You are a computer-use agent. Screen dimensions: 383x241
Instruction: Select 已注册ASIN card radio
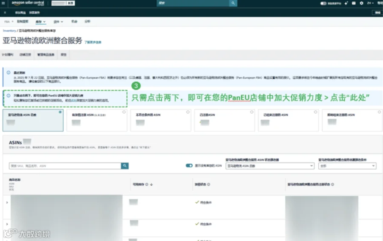pos(252,112)
